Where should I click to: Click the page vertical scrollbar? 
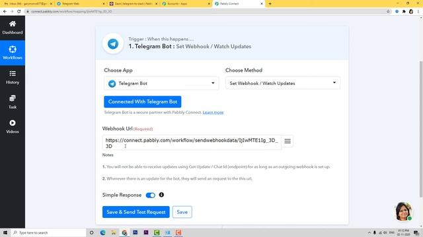pyautogui.click(x=421, y=129)
